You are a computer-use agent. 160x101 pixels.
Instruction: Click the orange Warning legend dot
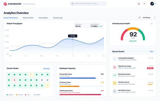pyautogui.click(x=16, y=95)
